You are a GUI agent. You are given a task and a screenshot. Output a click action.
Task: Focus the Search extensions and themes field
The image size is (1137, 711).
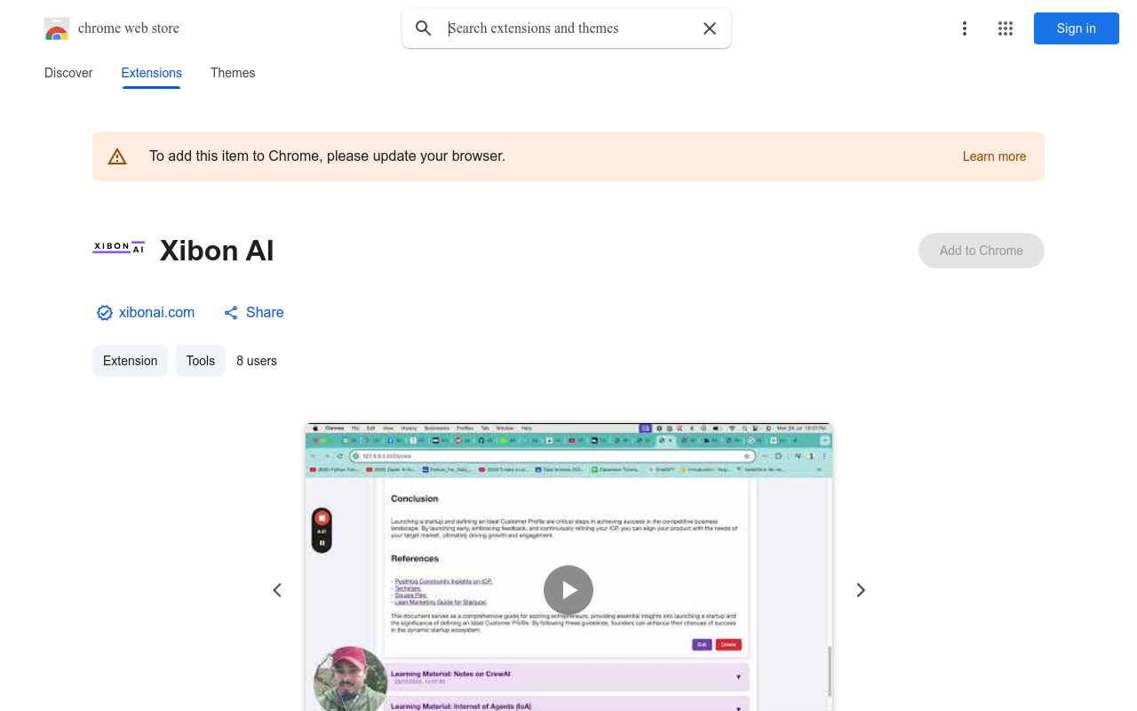(568, 28)
